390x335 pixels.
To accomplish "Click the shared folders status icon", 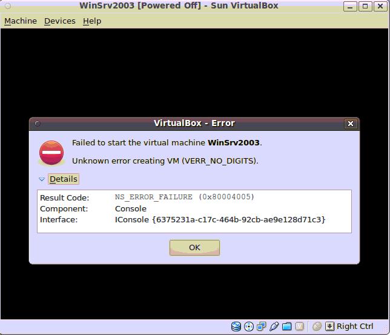I will click(x=287, y=327).
